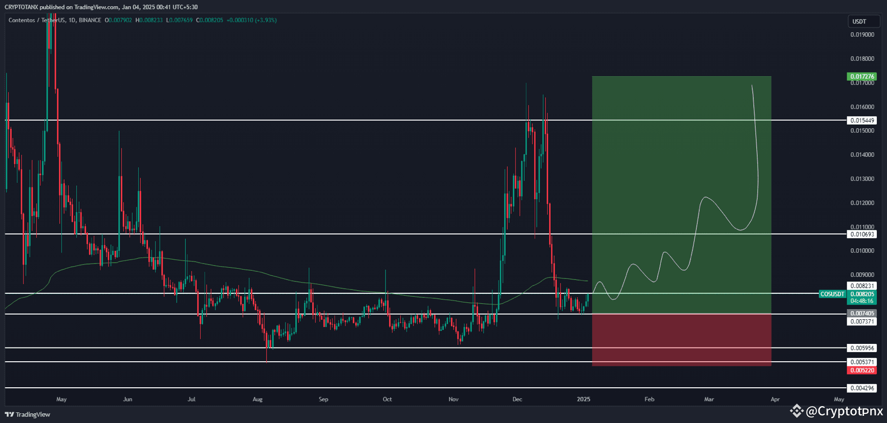Click the 0.010000 price scale tick
Image resolution: width=887 pixels, height=423 pixels.
pyautogui.click(x=862, y=251)
